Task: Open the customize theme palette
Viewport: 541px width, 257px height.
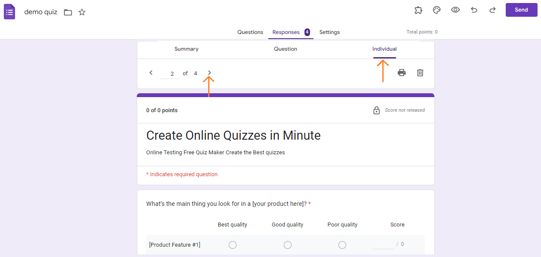Action: click(436, 10)
